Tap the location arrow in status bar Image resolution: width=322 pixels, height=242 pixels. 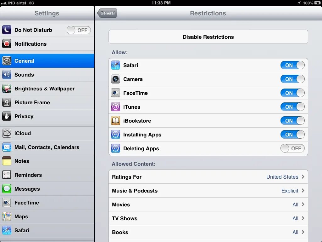(x=299, y=3)
